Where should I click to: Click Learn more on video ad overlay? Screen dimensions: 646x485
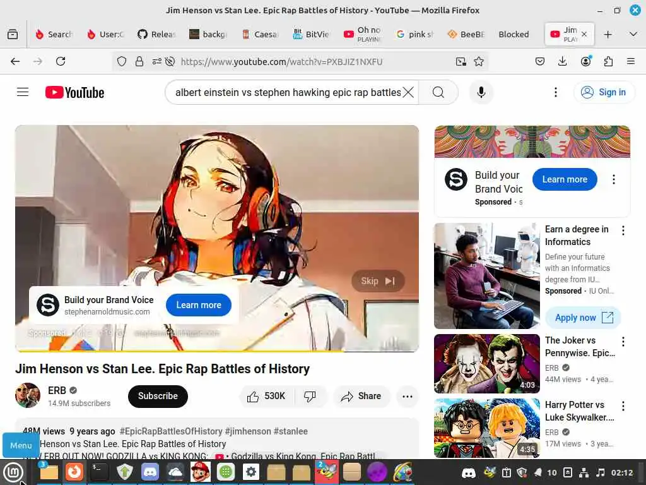click(199, 305)
